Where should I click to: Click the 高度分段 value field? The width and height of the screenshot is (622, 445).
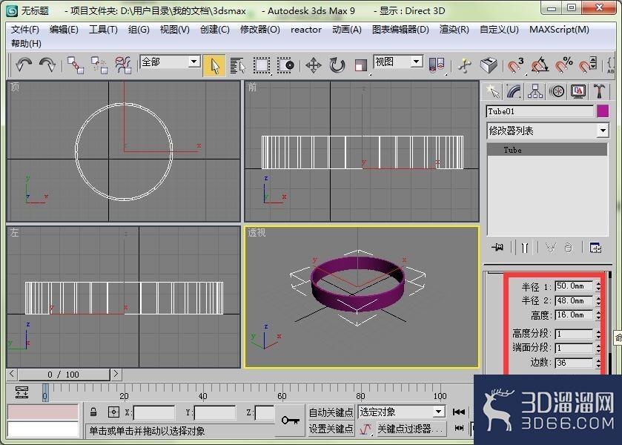click(574, 334)
